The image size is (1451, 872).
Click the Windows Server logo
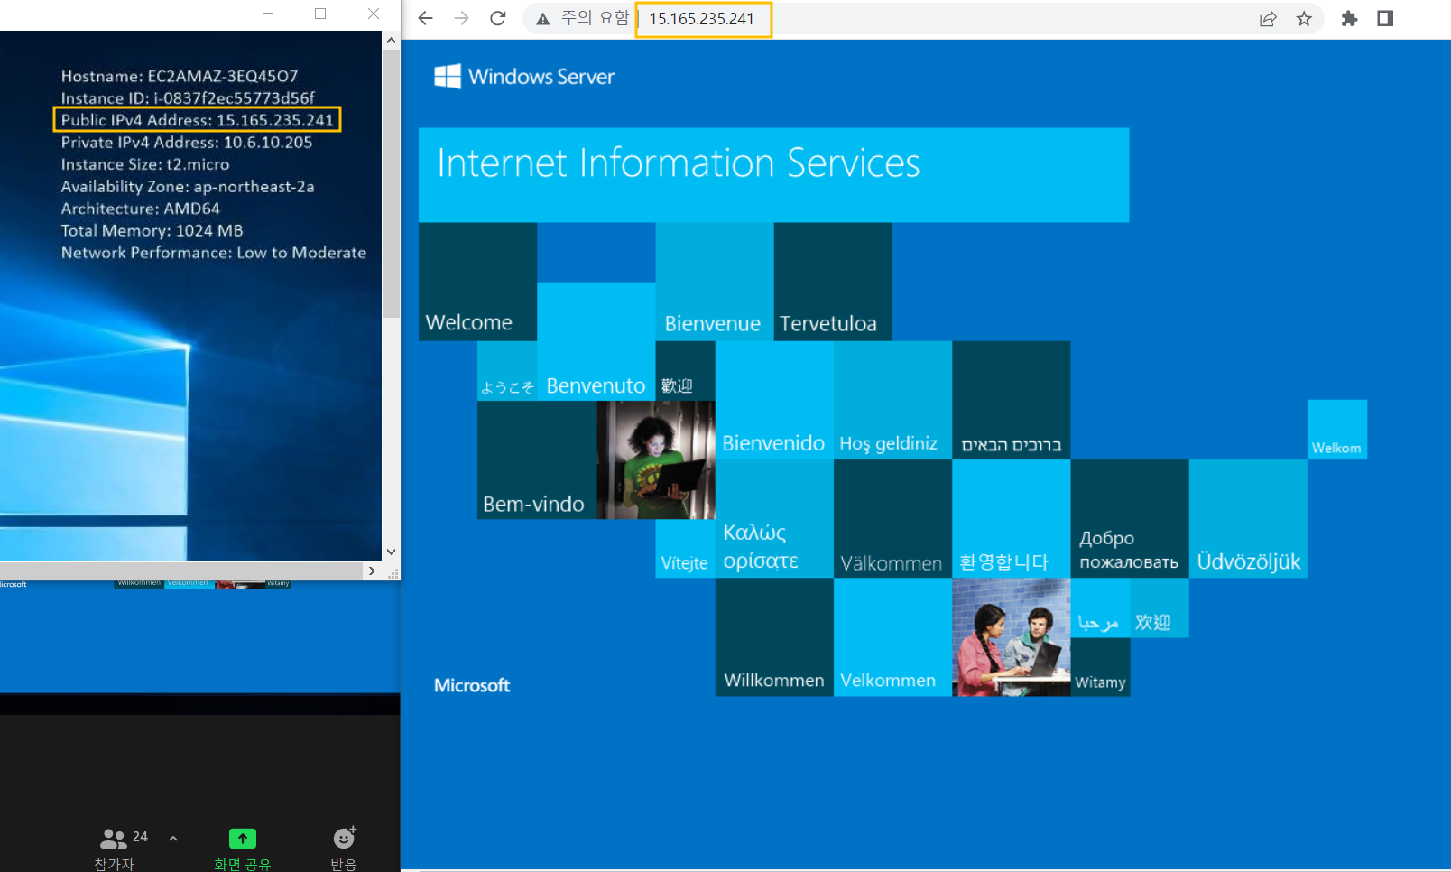524,77
